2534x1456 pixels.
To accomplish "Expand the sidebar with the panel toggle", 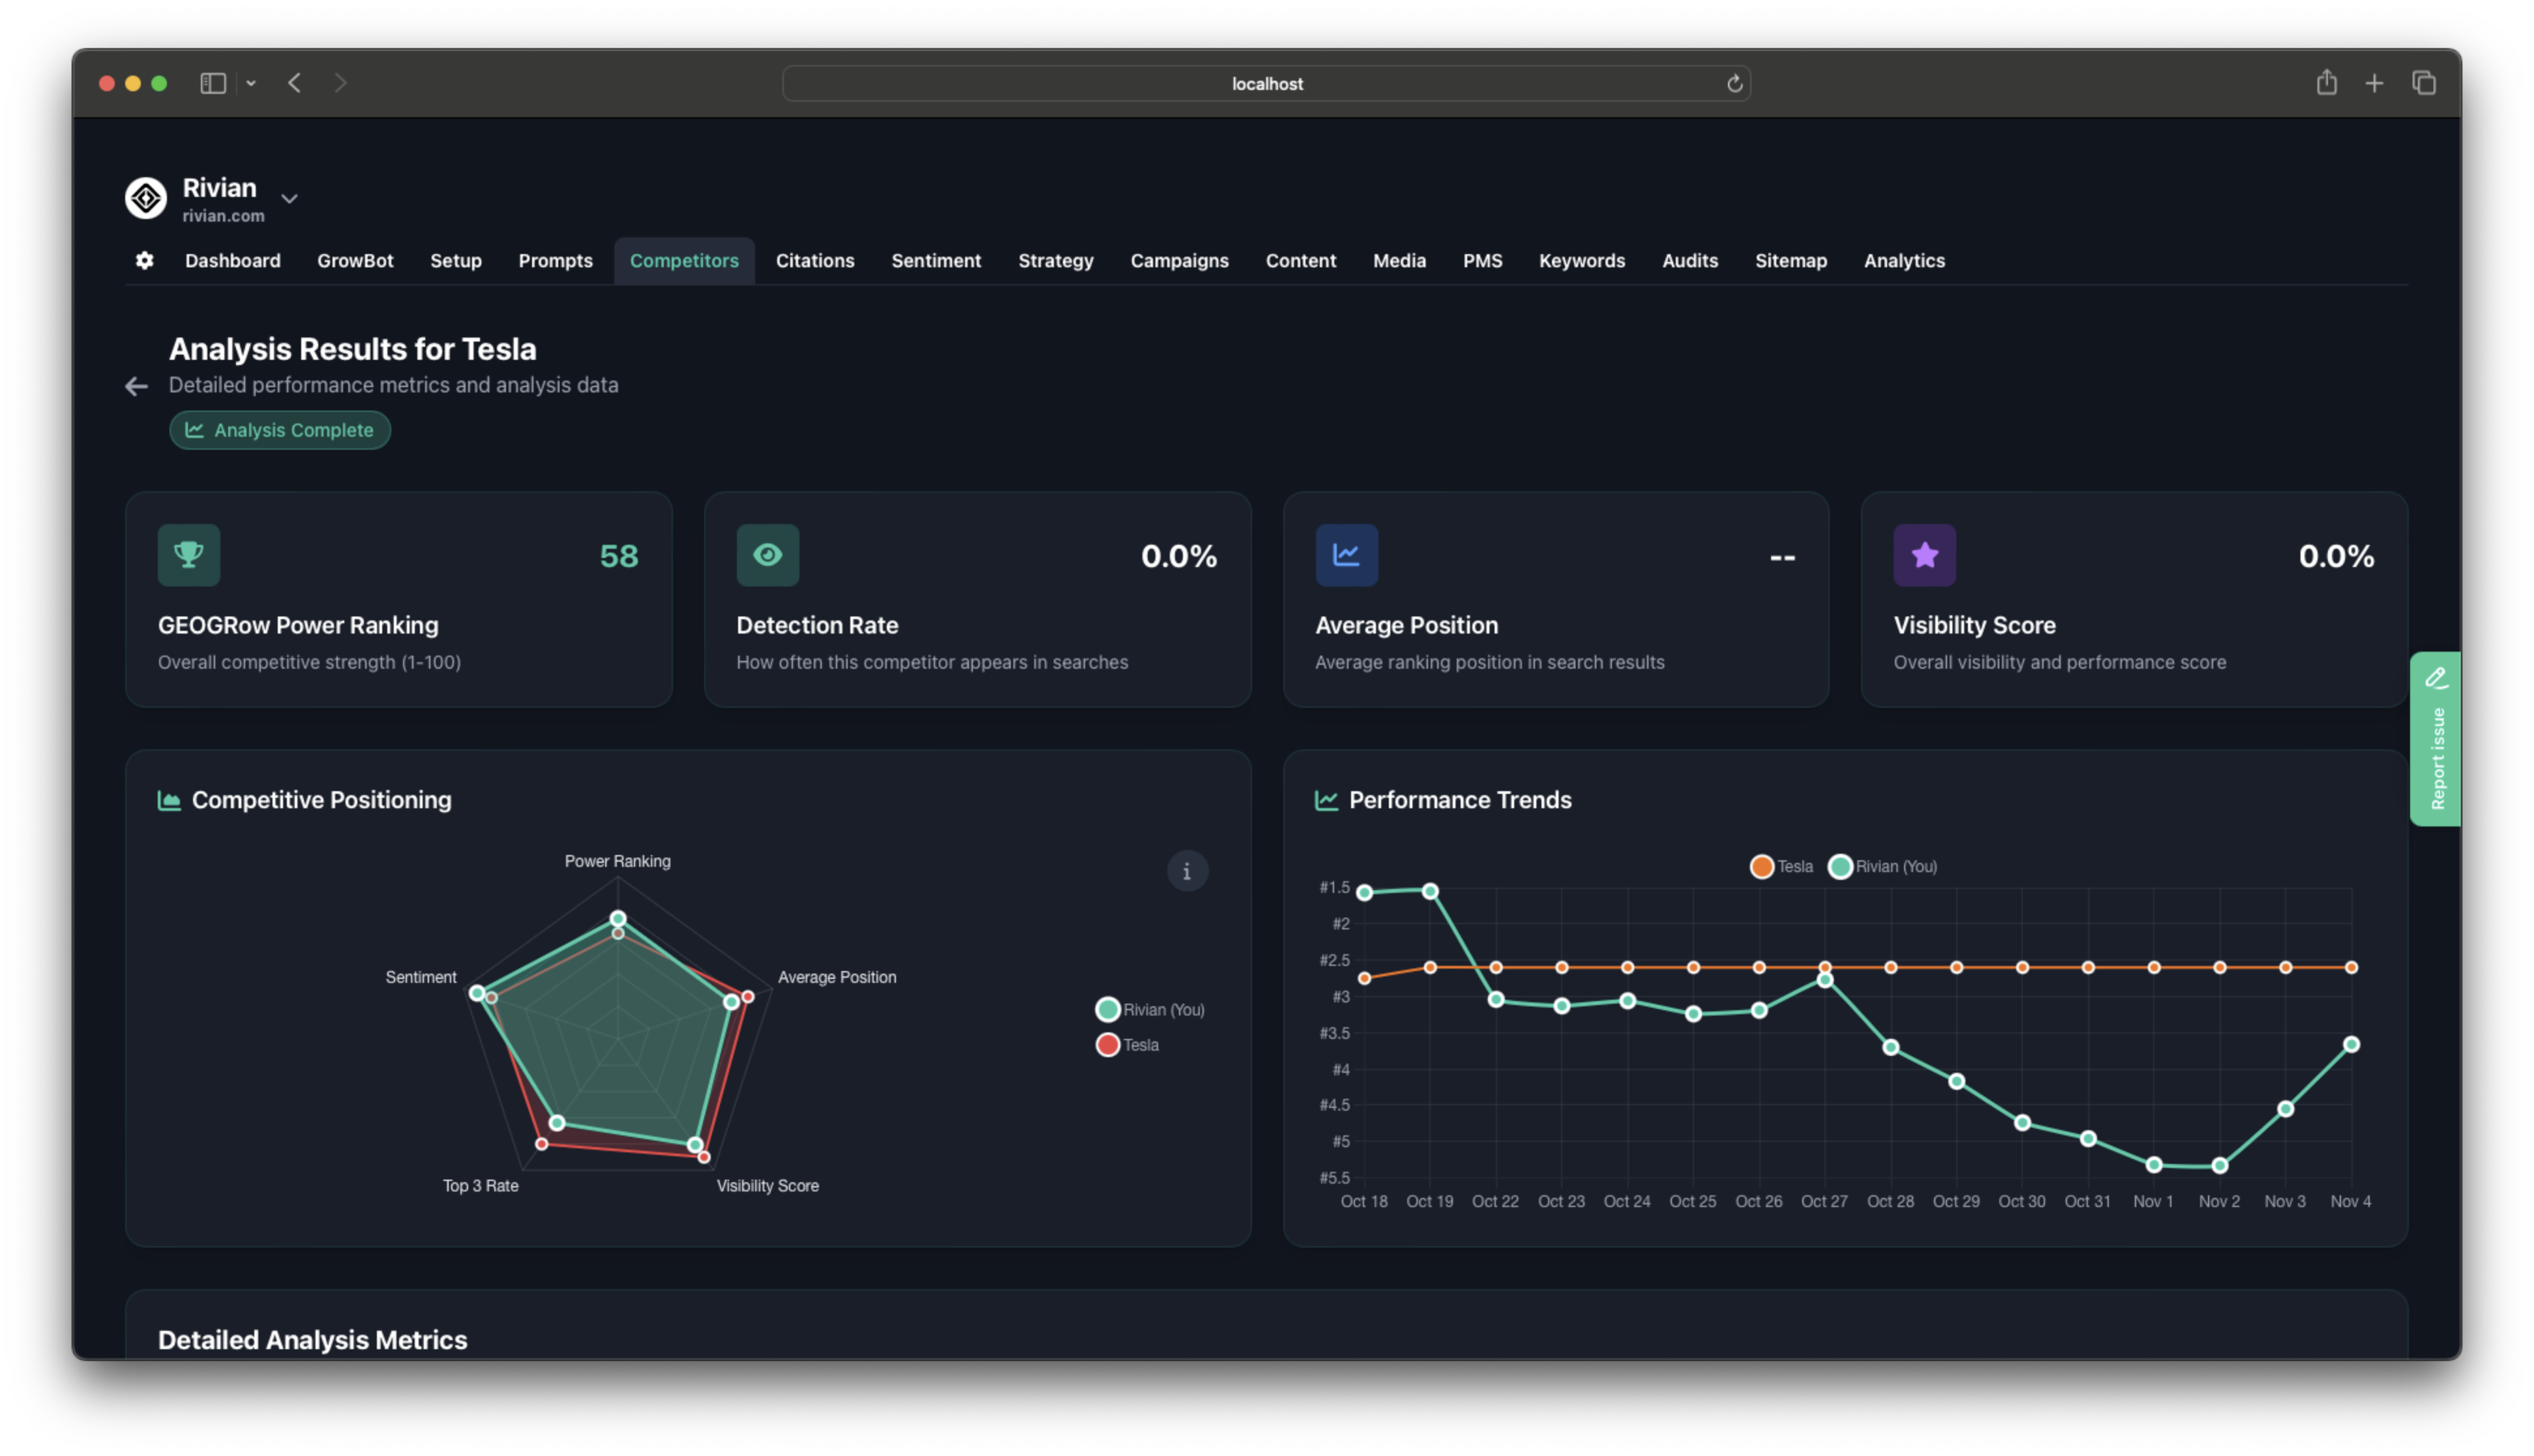I will coord(213,83).
